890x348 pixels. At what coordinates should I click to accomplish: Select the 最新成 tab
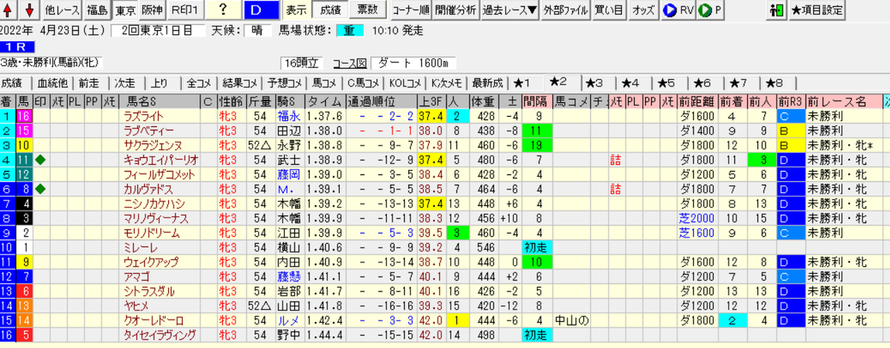coord(487,83)
